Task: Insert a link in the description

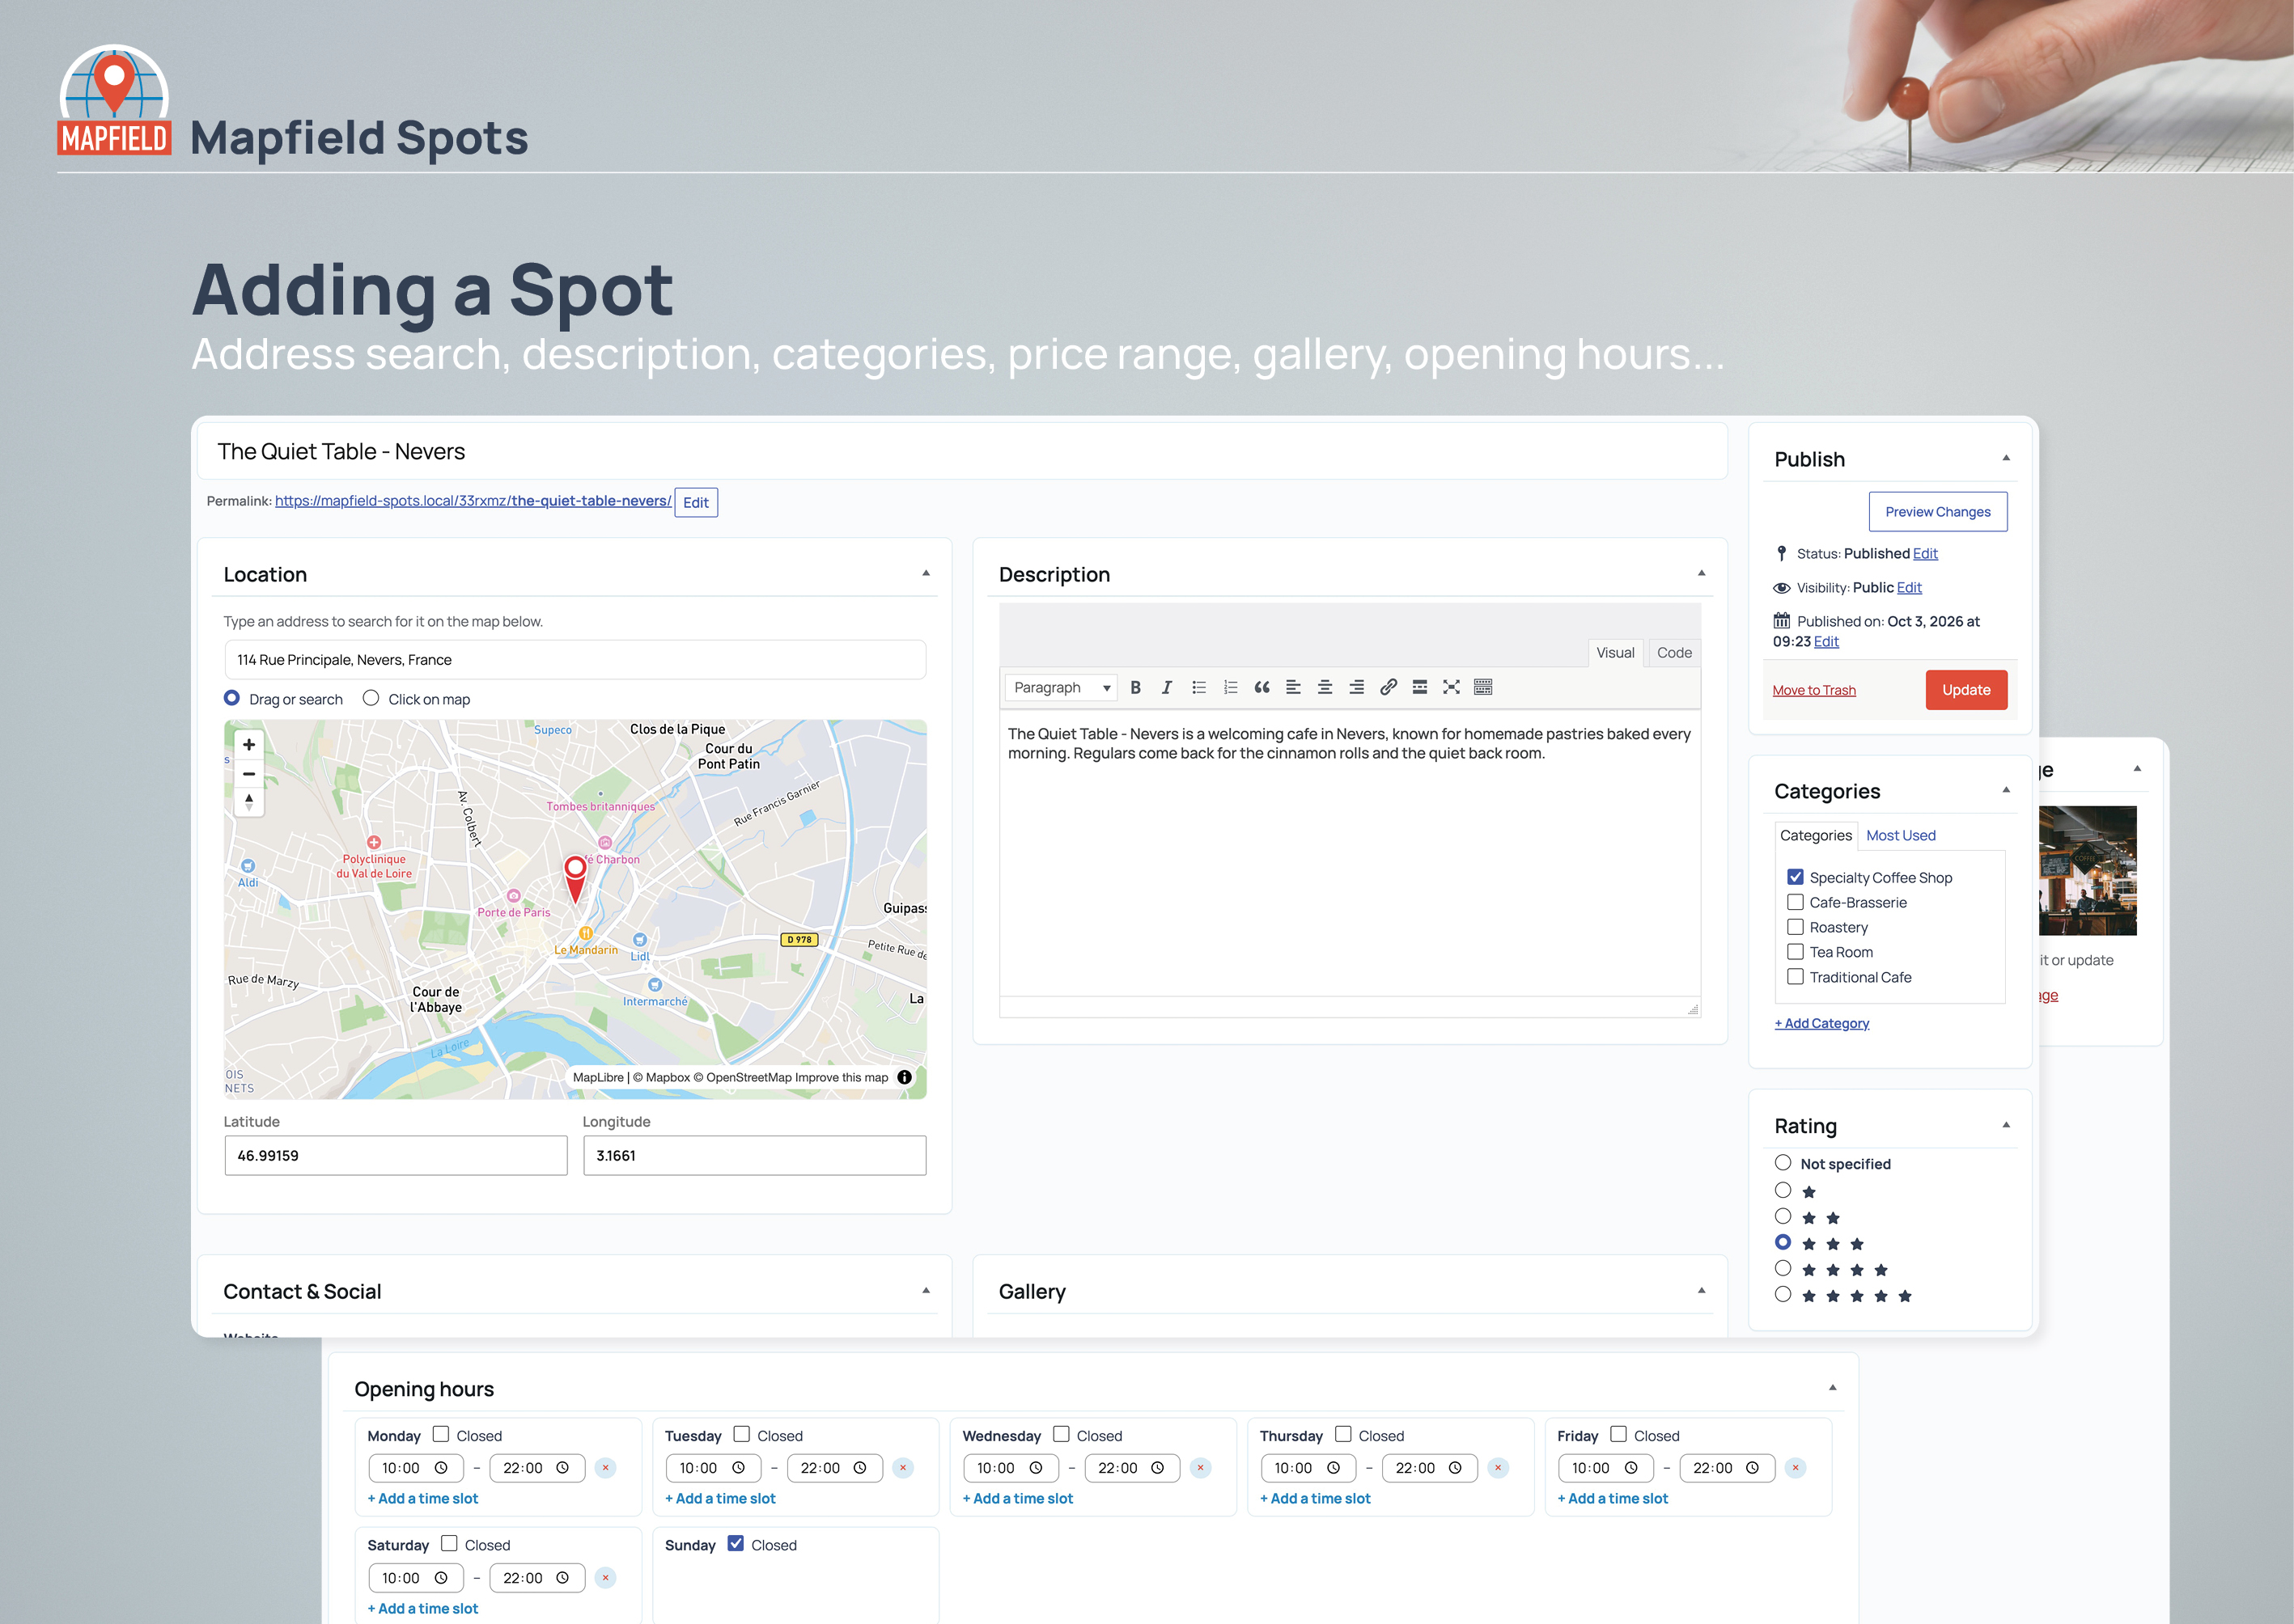Action: click(1389, 687)
